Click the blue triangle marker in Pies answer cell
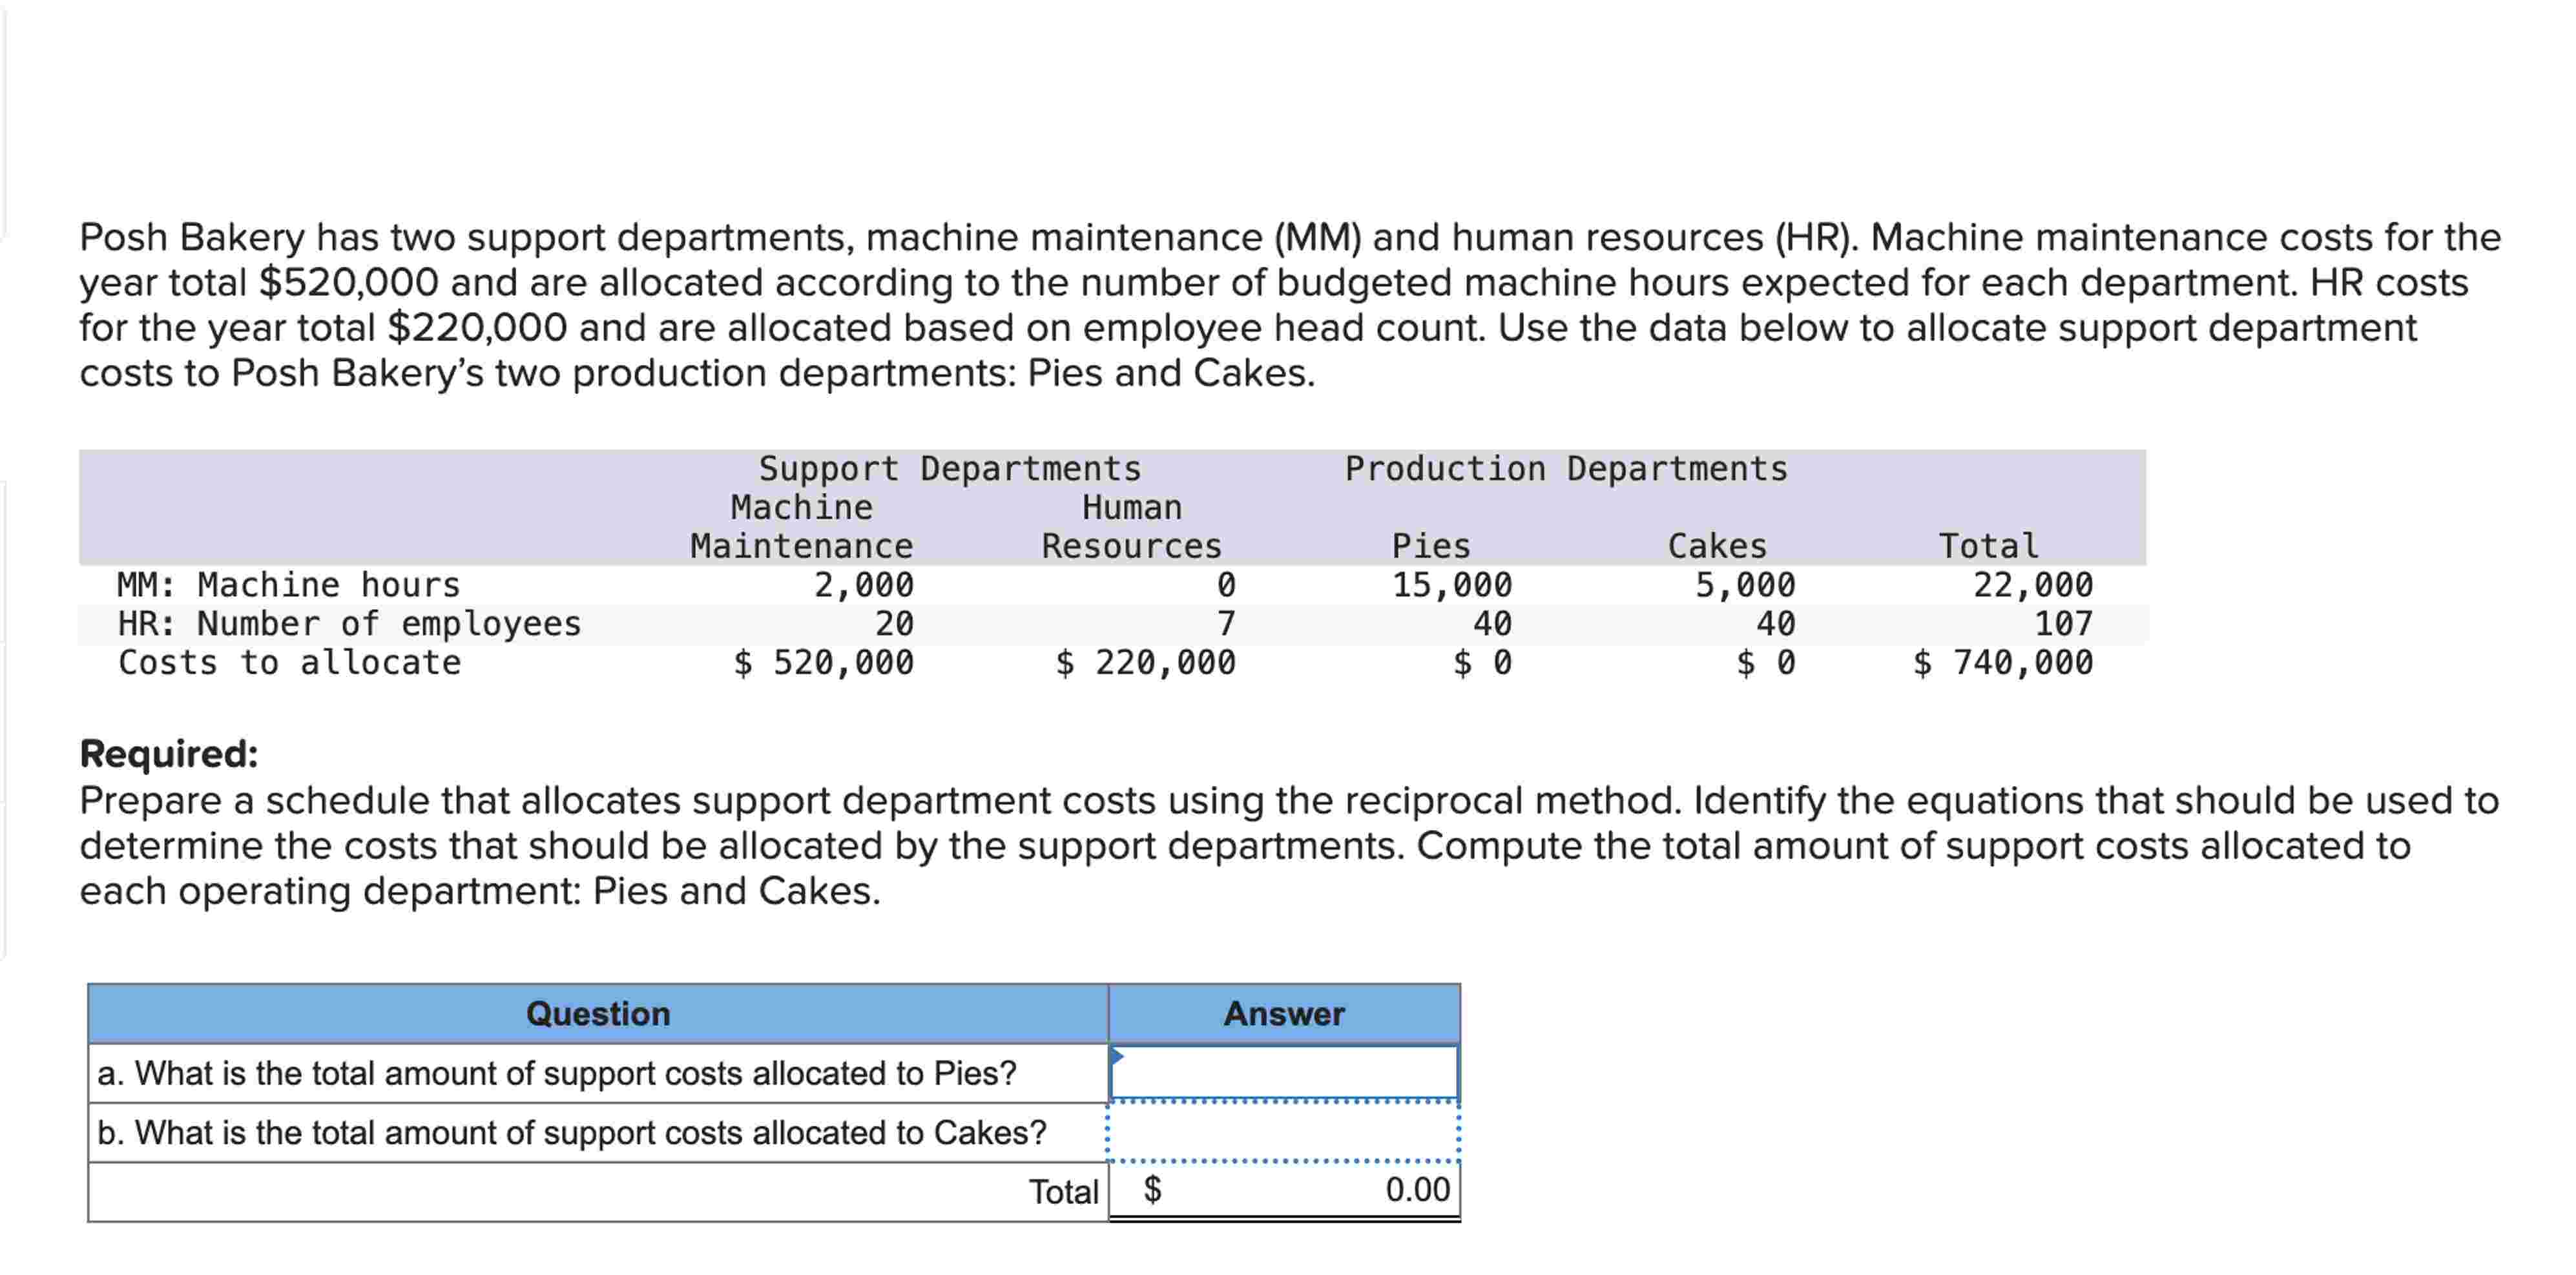Image resolution: width=2576 pixels, height=1275 pixels. pos(1118,1056)
